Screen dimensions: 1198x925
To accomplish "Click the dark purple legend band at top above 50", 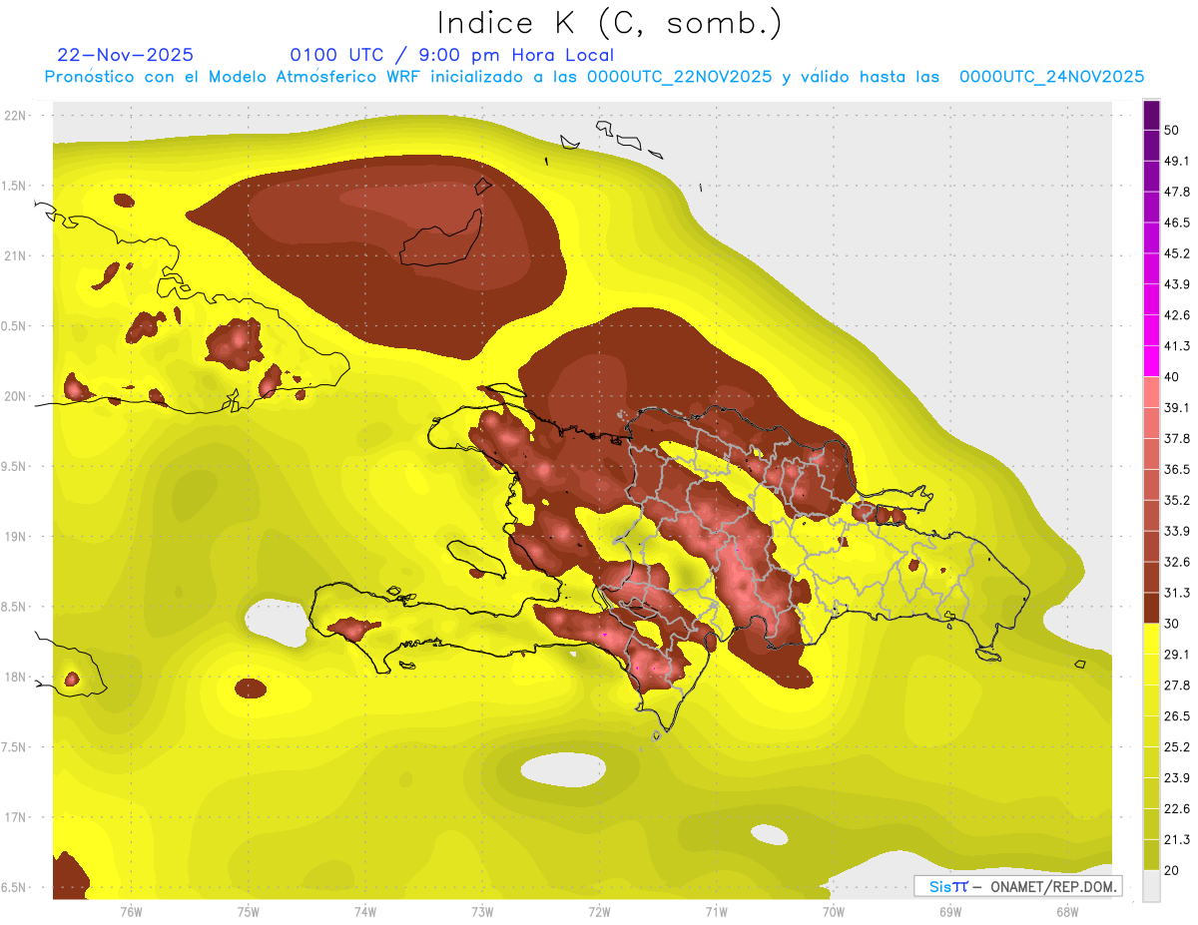I will 1151,115.
